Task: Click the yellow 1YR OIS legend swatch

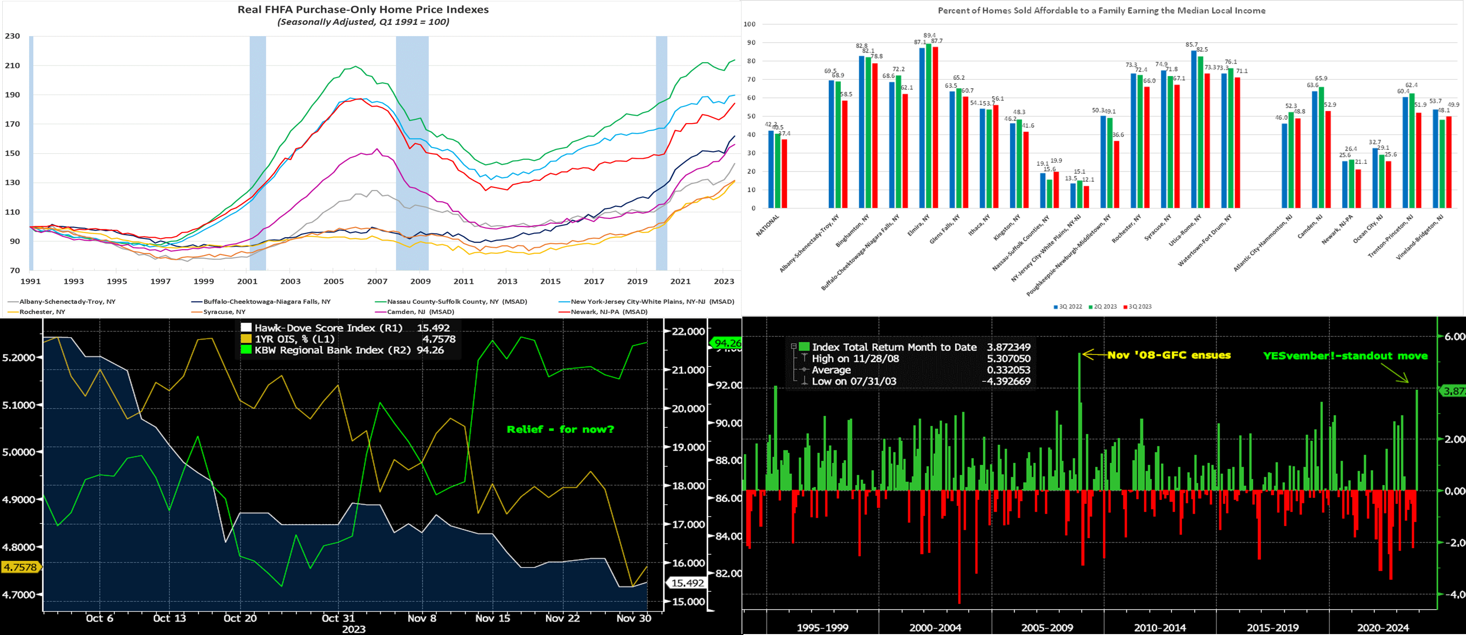Action: [x=246, y=339]
